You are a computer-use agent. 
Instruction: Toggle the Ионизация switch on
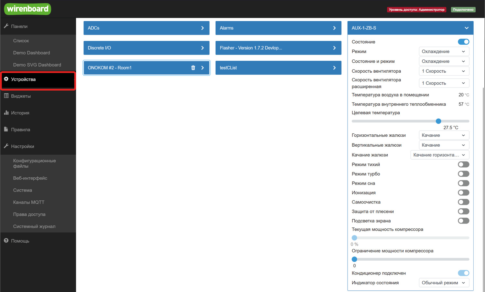(463, 193)
